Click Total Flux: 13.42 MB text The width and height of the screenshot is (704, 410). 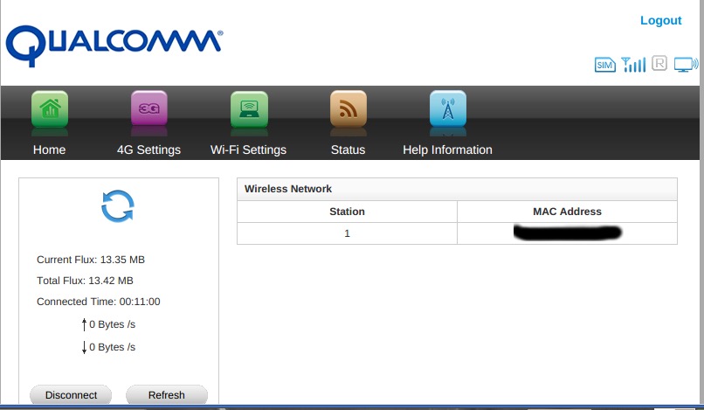pyautogui.click(x=85, y=281)
